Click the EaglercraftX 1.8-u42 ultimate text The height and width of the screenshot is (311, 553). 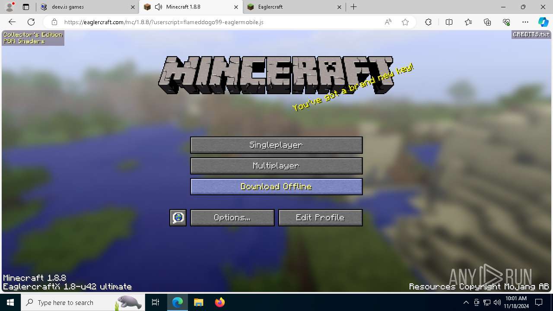[67, 286]
